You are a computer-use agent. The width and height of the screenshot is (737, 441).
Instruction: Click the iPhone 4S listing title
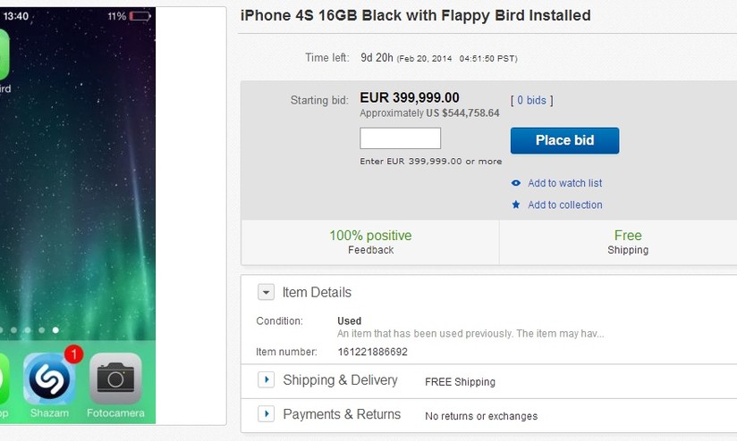[x=417, y=16]
